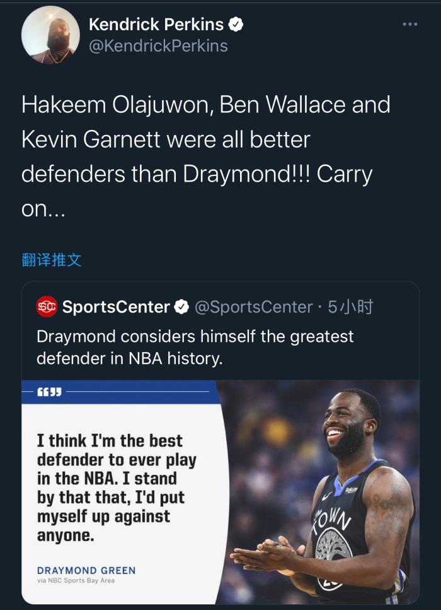Click the quotation marks icon on the card

pyautogui.click(x=50, y=392)
